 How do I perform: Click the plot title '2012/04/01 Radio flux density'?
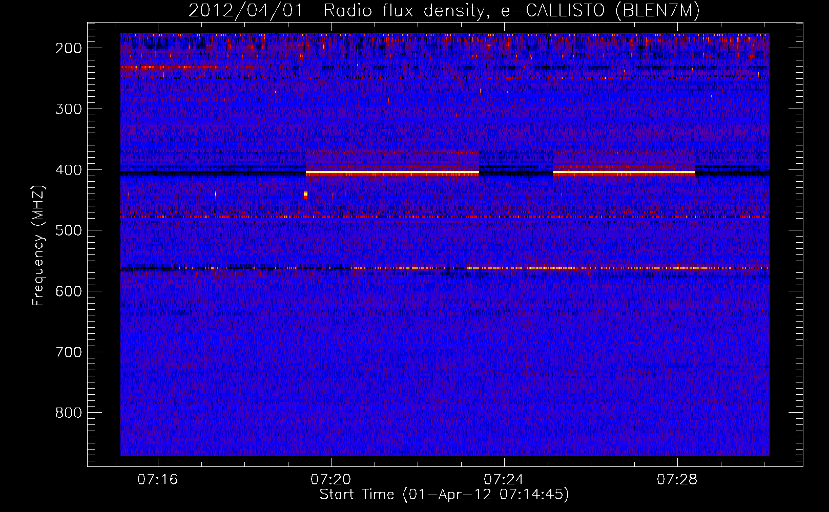pos(444,10)
